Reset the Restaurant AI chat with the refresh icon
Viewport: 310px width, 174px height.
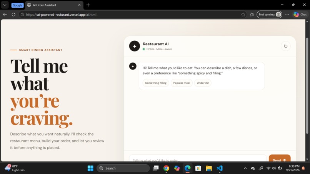(285, 46)
